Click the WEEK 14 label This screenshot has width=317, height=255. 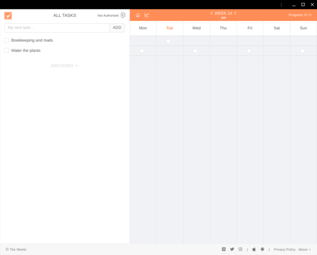click(223, 13)
